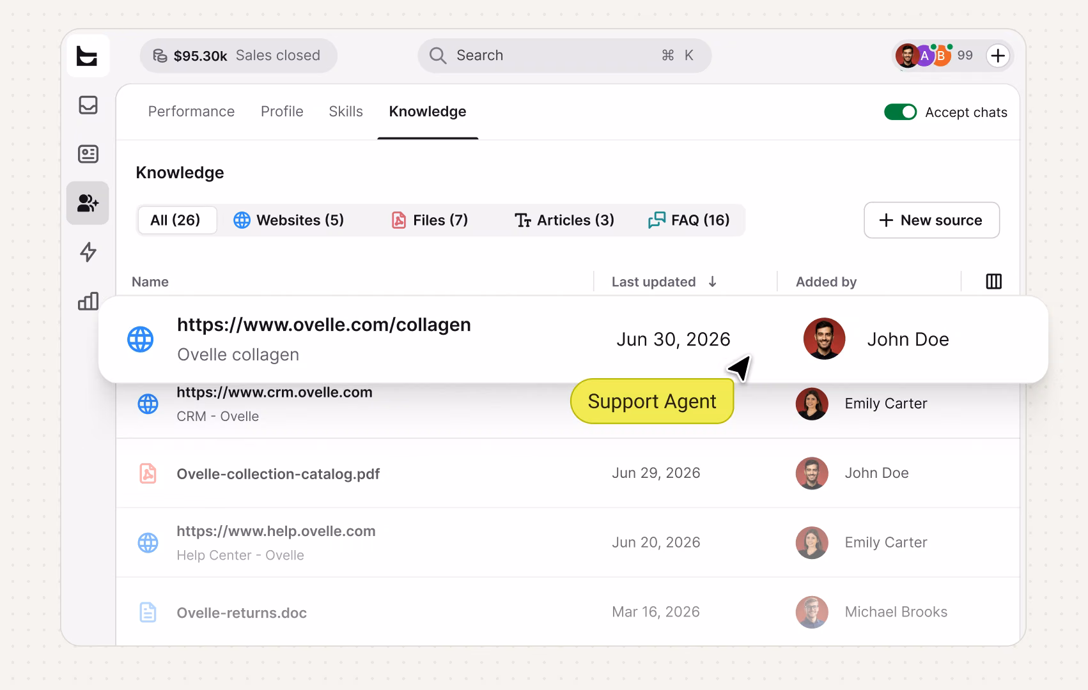Viewport: 1088px width, 690px height.
Task: Open the contacts card sidebar icon
Action: (x=88, y=154)
